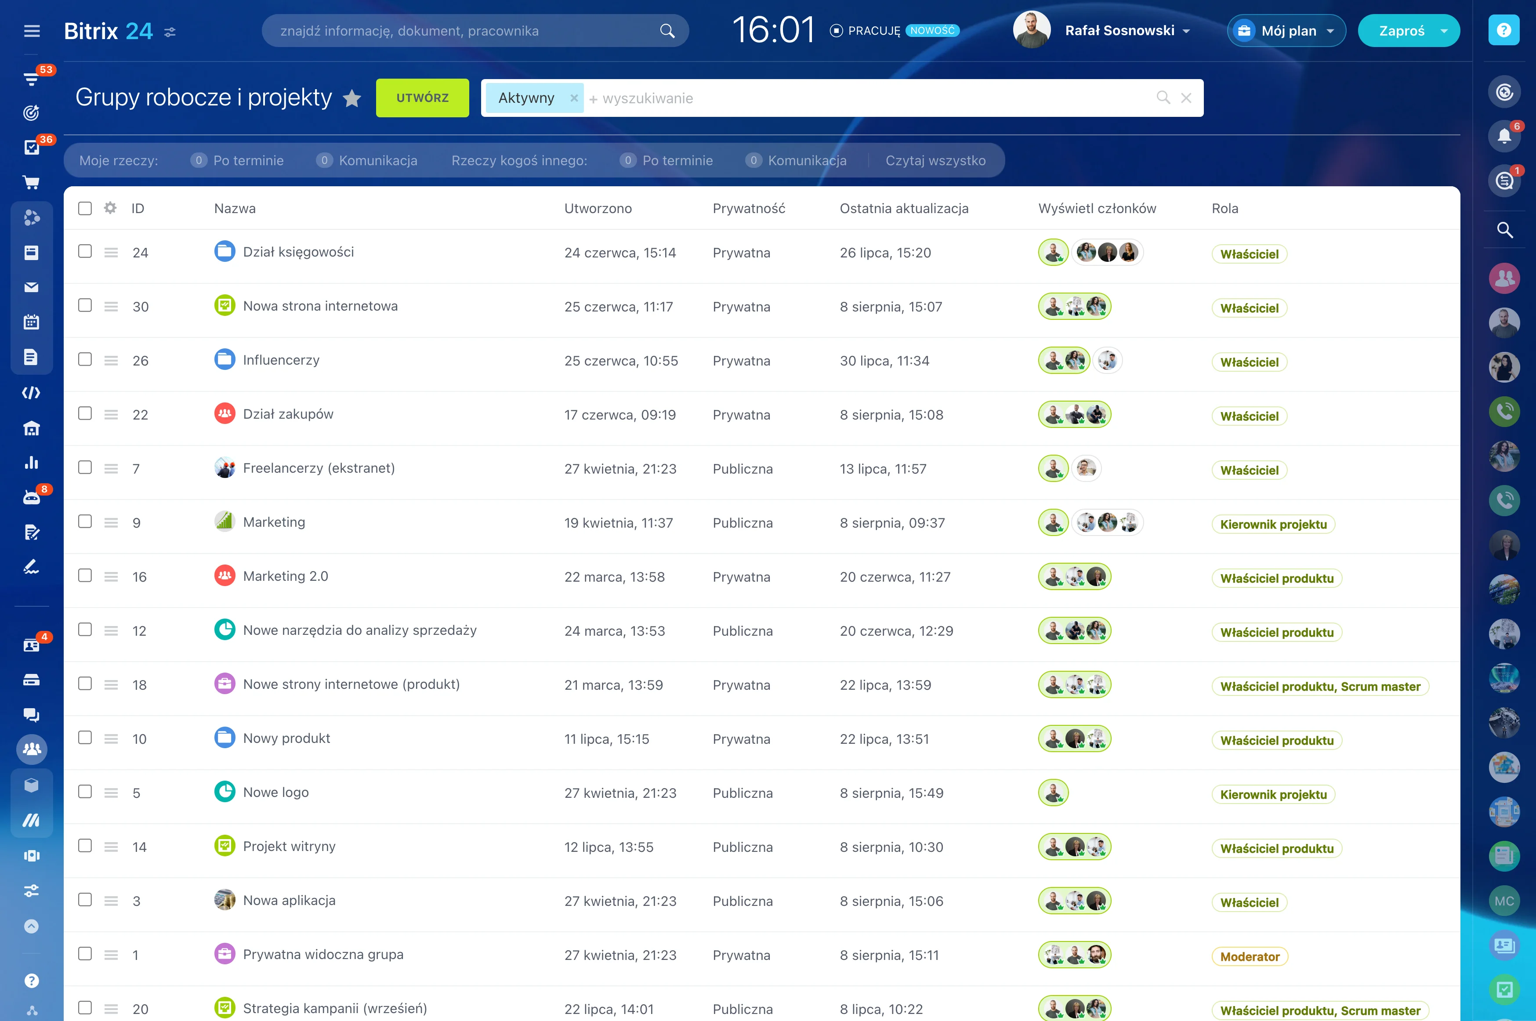Tick the checkbox for Marketing 2.0
The image size is (1536, 1021).
pos(85,576)
